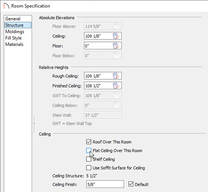Click the Ceiling absolute elevation field
Screen dimensions: 208x192
(x=103, y=36)
